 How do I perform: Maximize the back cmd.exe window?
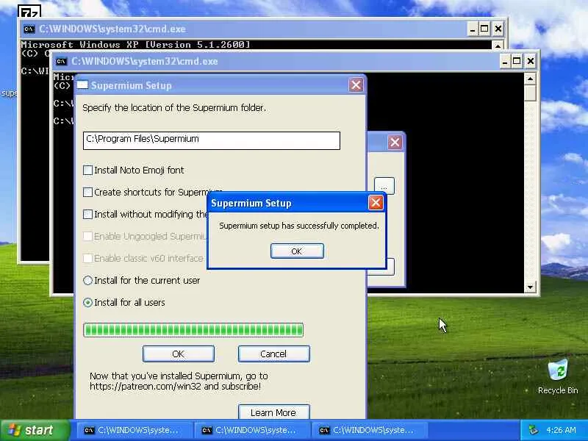point(484,29)
